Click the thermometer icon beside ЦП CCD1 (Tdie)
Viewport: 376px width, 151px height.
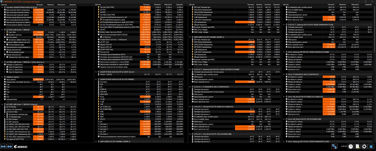pyautogui.click(x=5, y=112)
